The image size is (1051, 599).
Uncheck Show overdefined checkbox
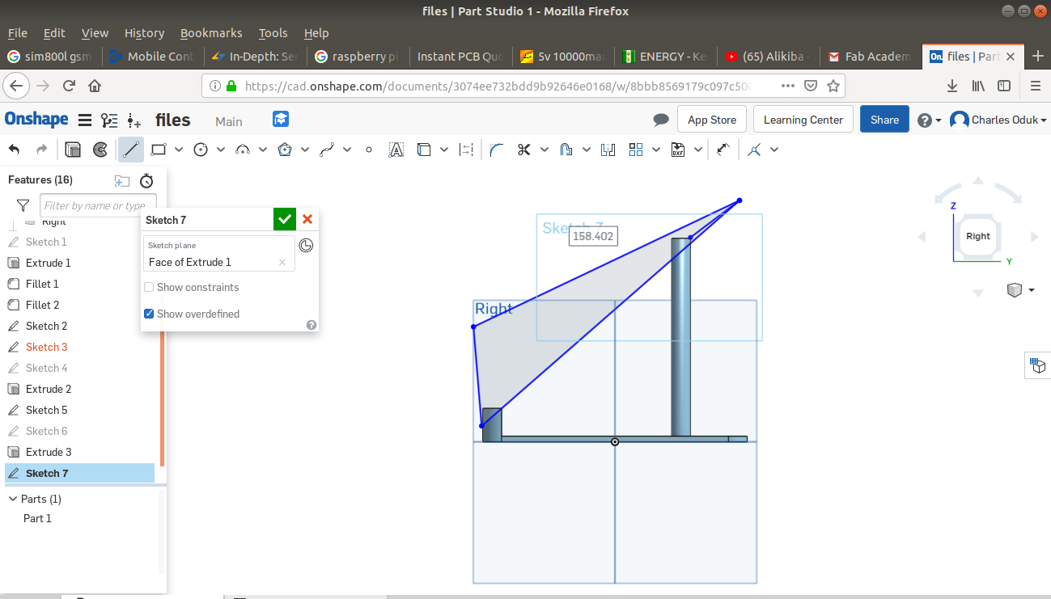coord(149,314)
